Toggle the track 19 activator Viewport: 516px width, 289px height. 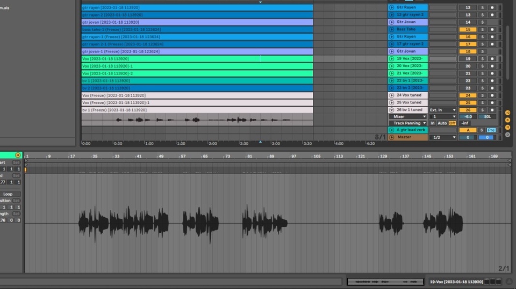(468, 59)
